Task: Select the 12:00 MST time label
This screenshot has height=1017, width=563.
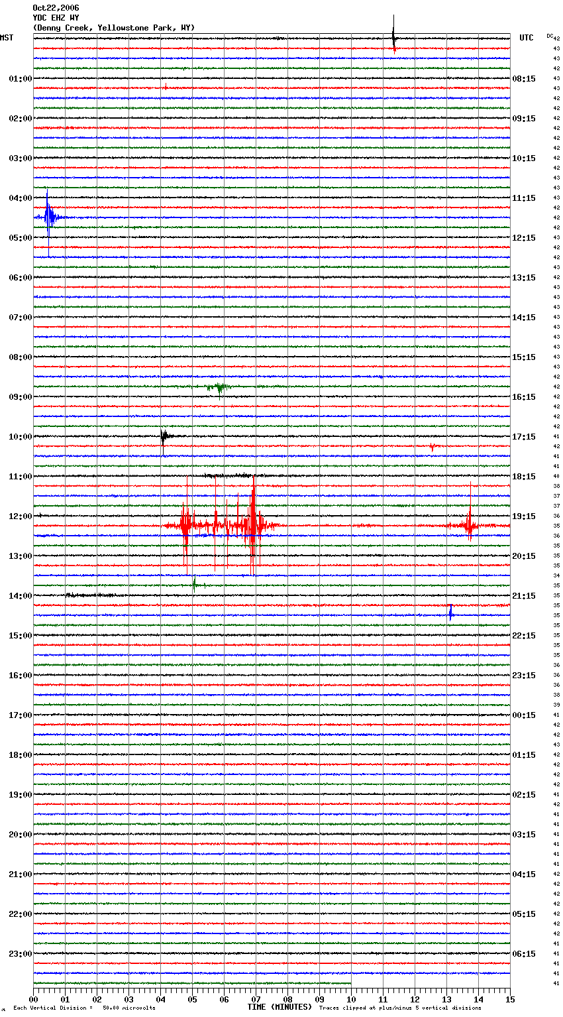Action: [x=21, y=516]
